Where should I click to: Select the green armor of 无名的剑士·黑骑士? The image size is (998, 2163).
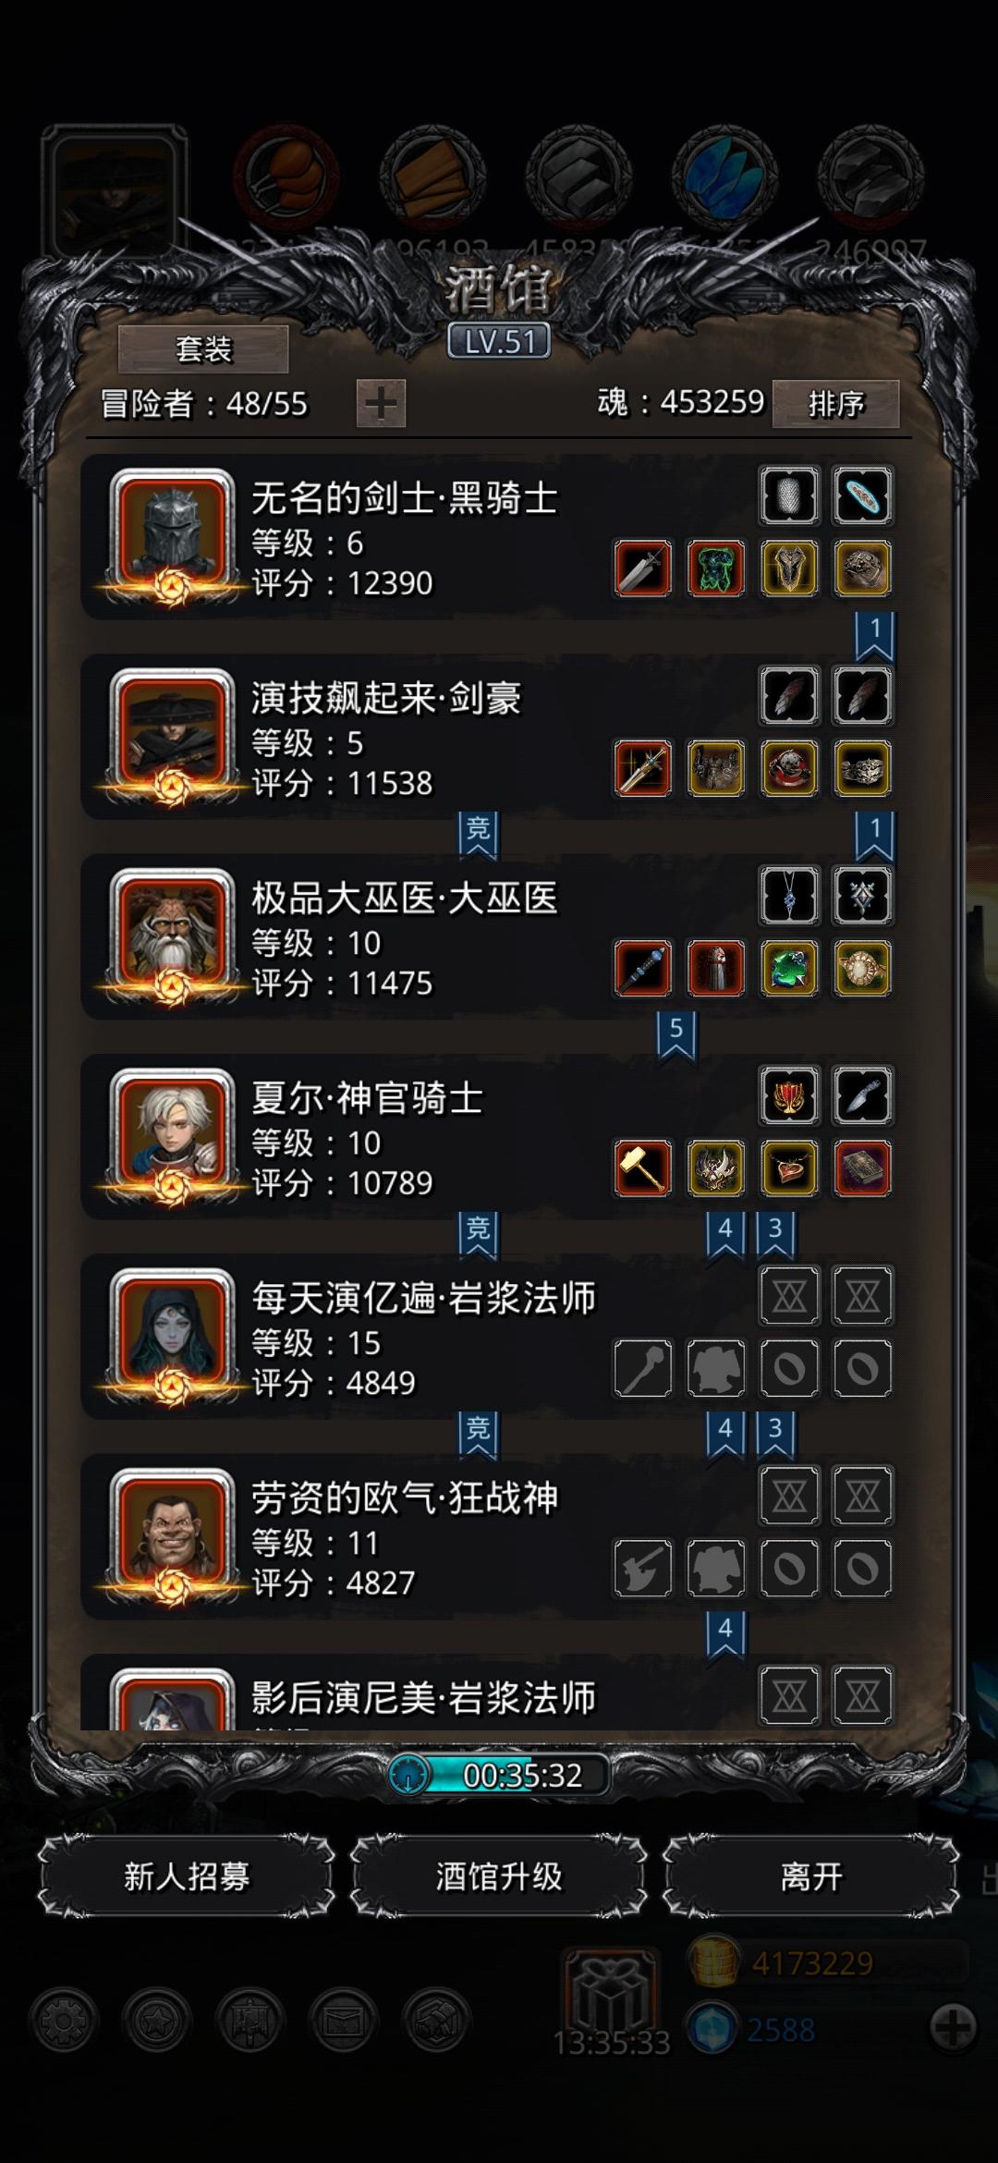[716, 568]
